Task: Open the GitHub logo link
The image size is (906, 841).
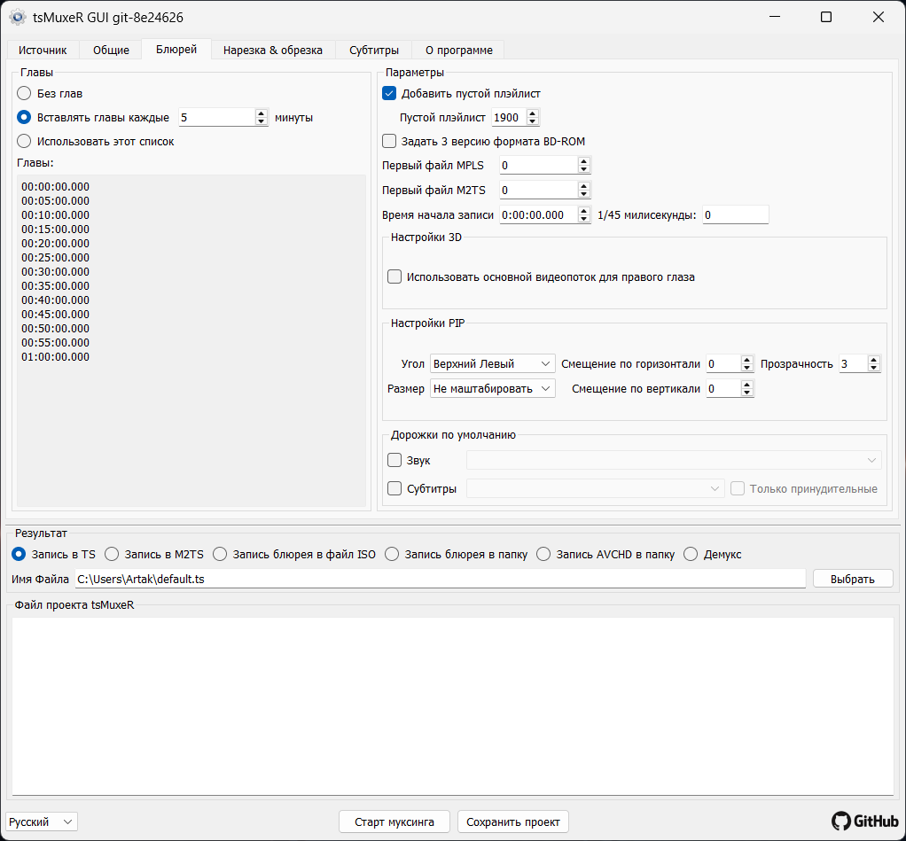Action: click(865, 821)
